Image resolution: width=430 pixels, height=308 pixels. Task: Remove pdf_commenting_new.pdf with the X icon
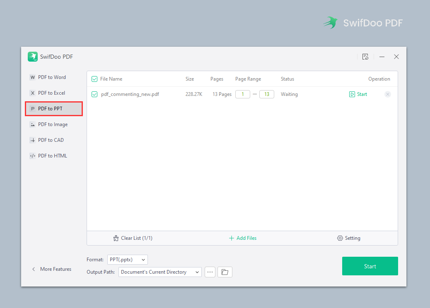387,94
